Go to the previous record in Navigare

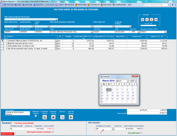pyautogui.click(x=147, y=20)
